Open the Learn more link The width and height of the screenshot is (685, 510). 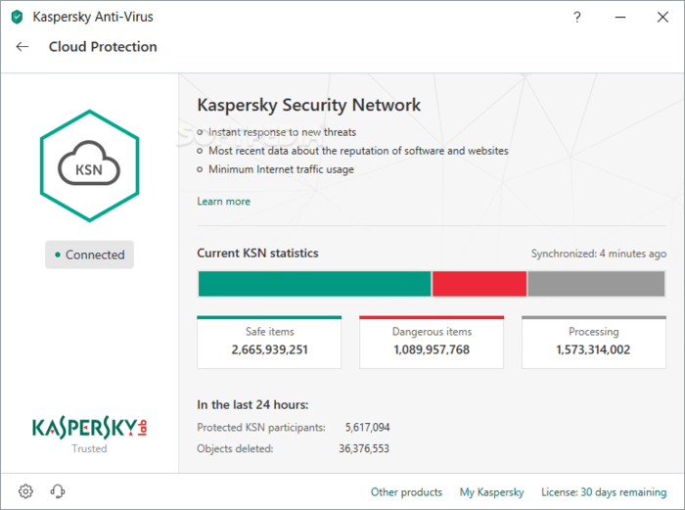(224, 201)
